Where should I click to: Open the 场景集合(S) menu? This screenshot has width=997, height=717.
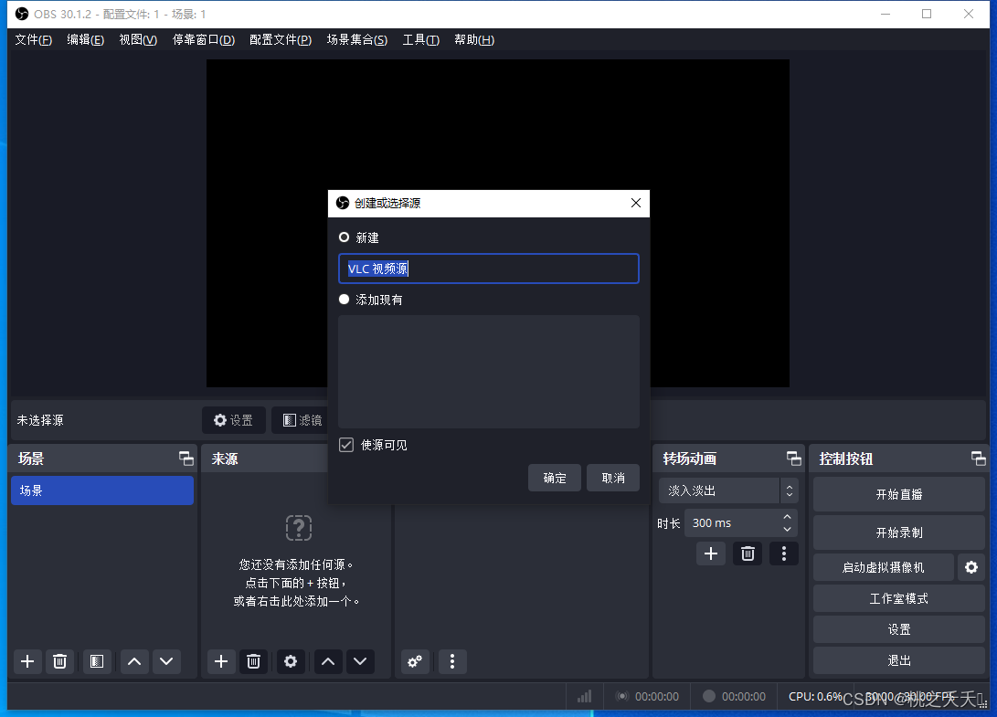pyautogui.click(x=356, y=40)
